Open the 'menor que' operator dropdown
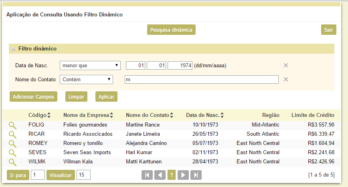This screenshot has height=187, width=348. [x=90, y=66]
